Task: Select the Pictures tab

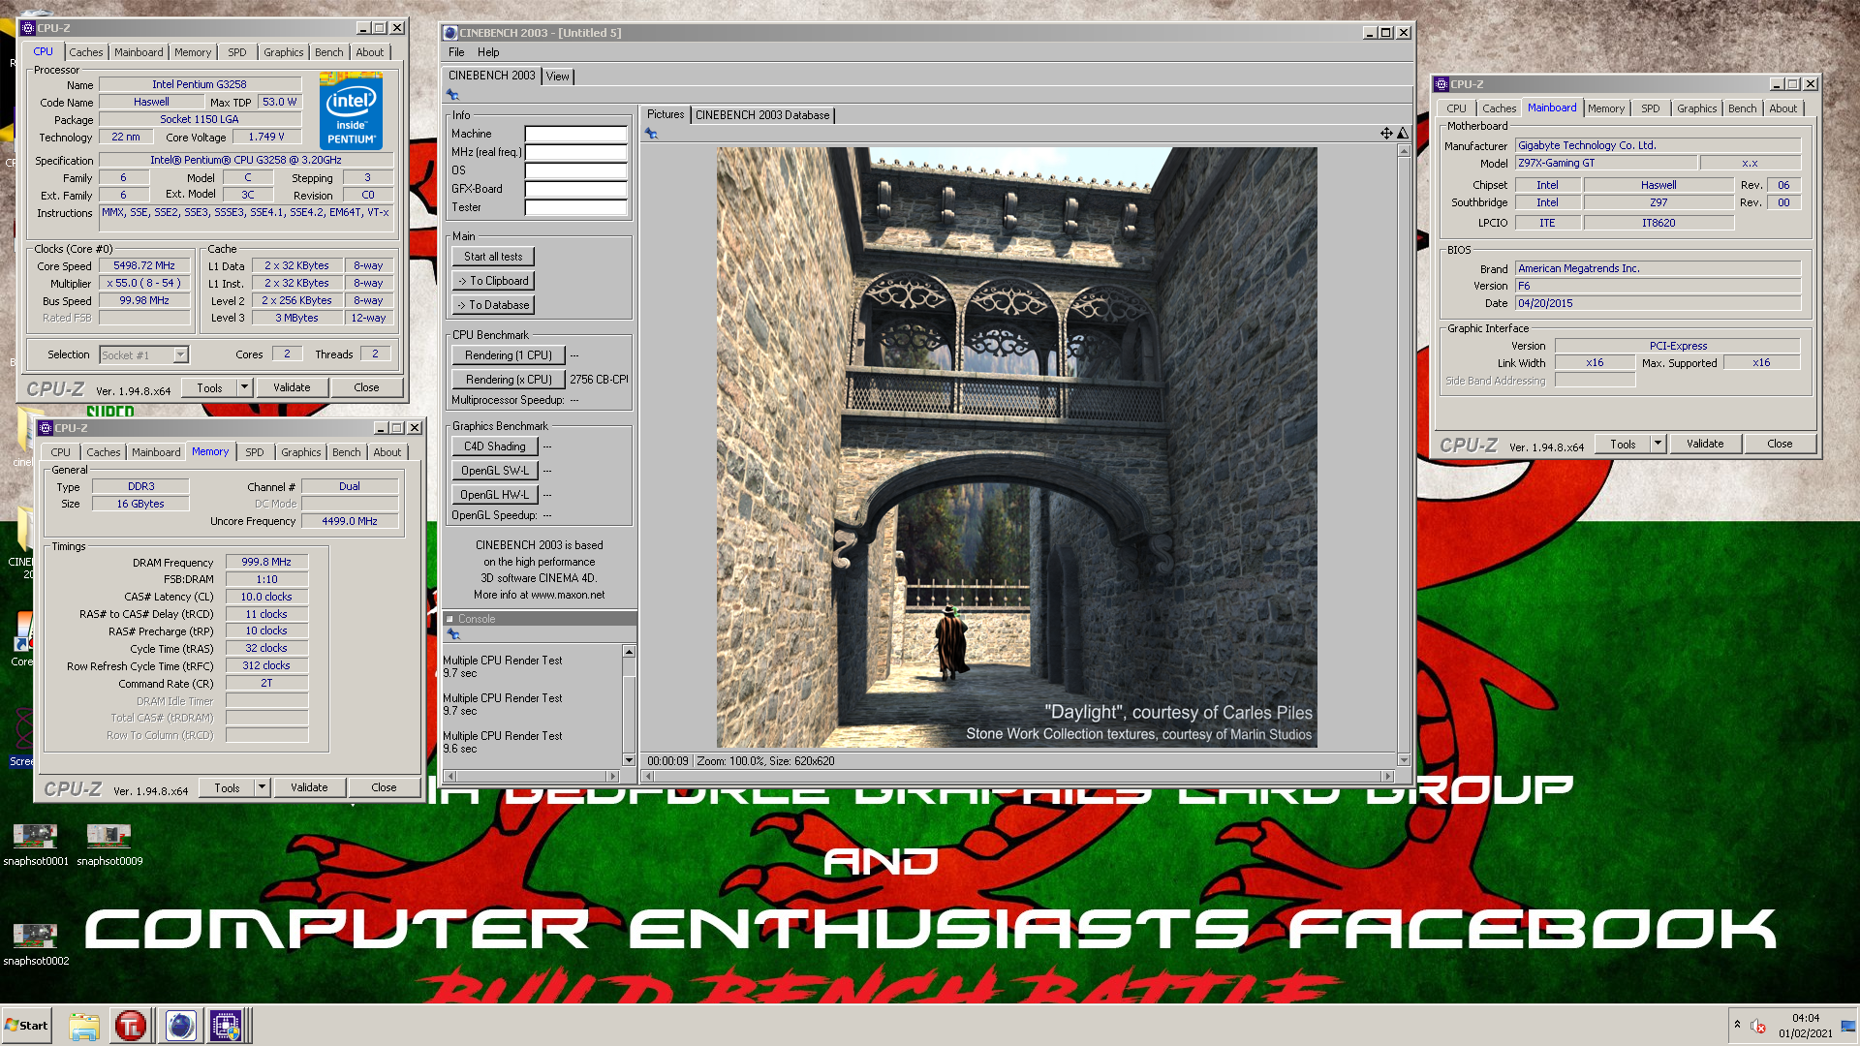Action: (x=666, y=114)
